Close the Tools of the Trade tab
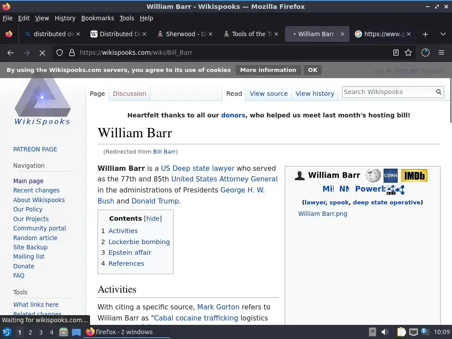 point(276,34)
